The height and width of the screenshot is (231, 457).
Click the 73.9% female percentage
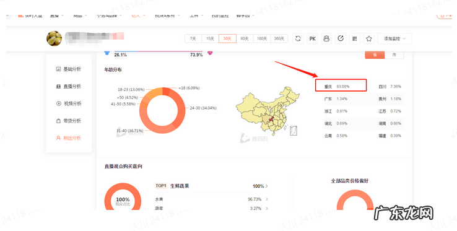pyautogui.click(x=196, y=55)
